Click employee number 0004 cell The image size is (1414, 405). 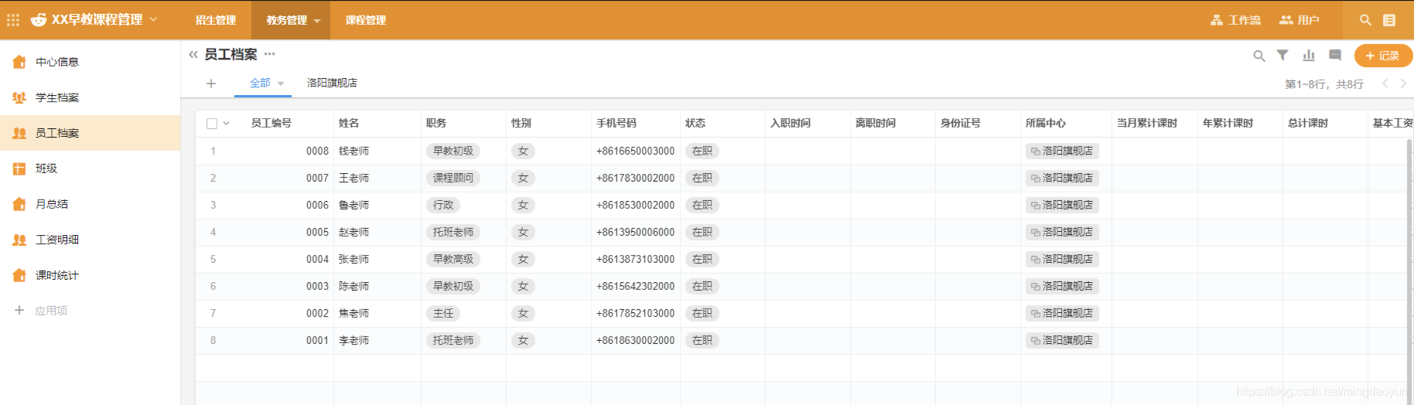click(317, 259)
